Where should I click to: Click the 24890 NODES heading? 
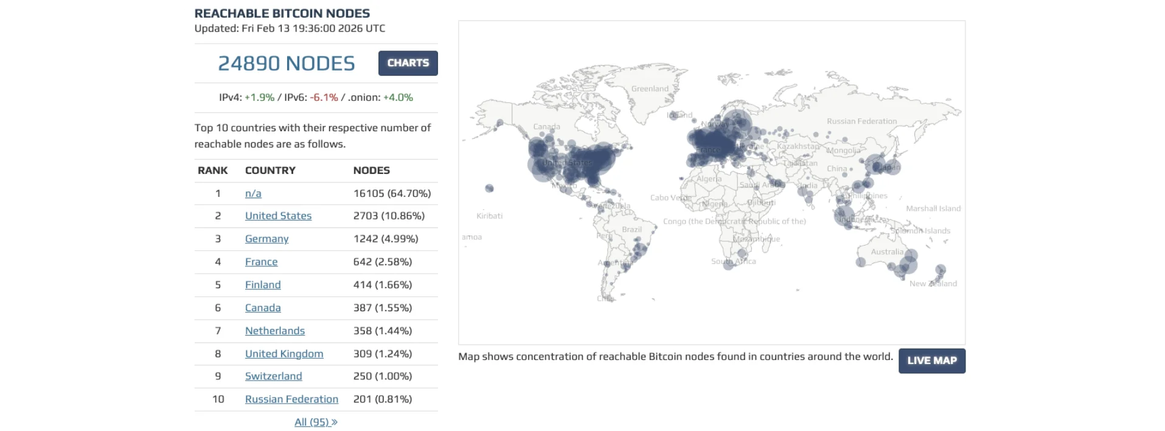287,63
